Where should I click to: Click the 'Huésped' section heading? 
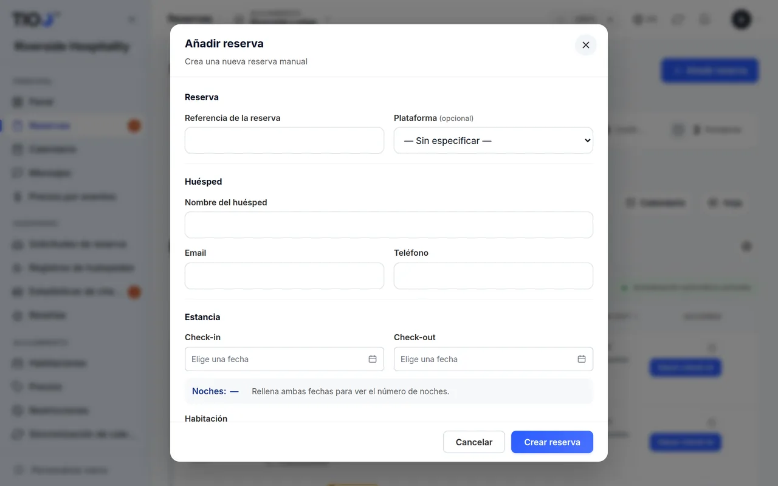204,182
